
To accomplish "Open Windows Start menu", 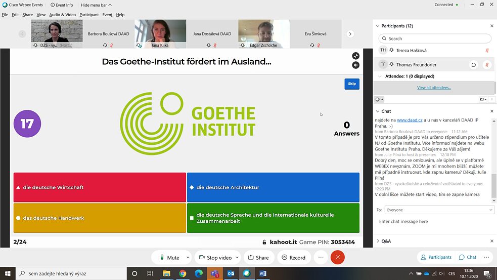I will pos(8,273).
